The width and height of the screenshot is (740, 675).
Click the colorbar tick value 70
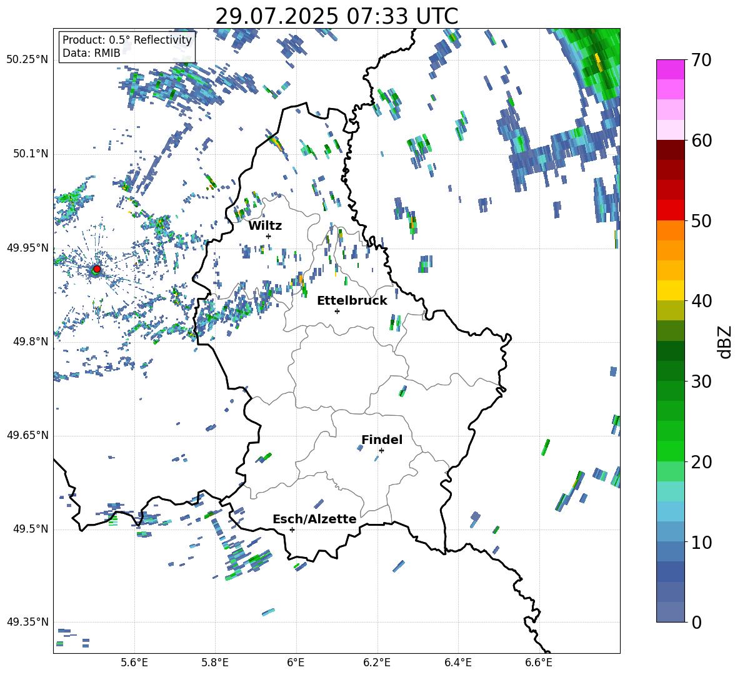(x=701, y=61)
